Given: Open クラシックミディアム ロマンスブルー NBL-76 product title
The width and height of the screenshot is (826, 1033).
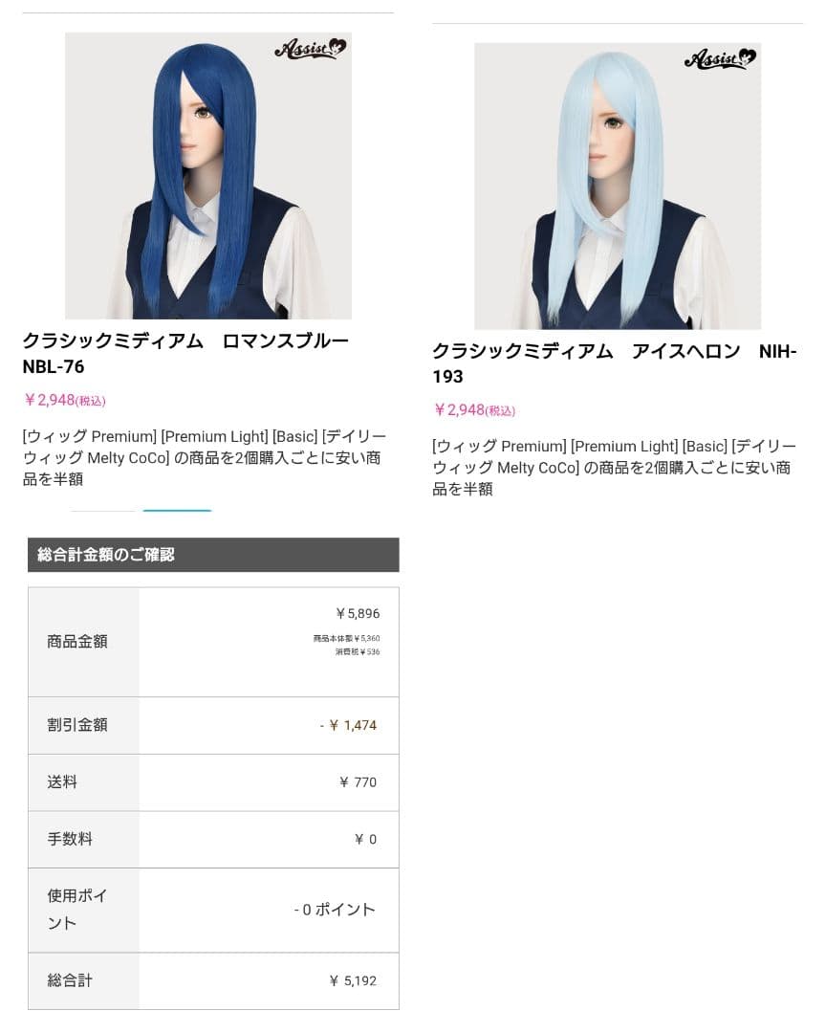Looking at the screenshot, I should [x=185, y=354].
